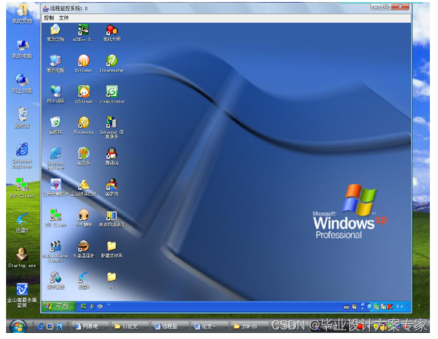438x339 pixels.
Task: Click the PPStream shortcut on remote desktop
Action: pyautogui.click(x=84, y=95)
